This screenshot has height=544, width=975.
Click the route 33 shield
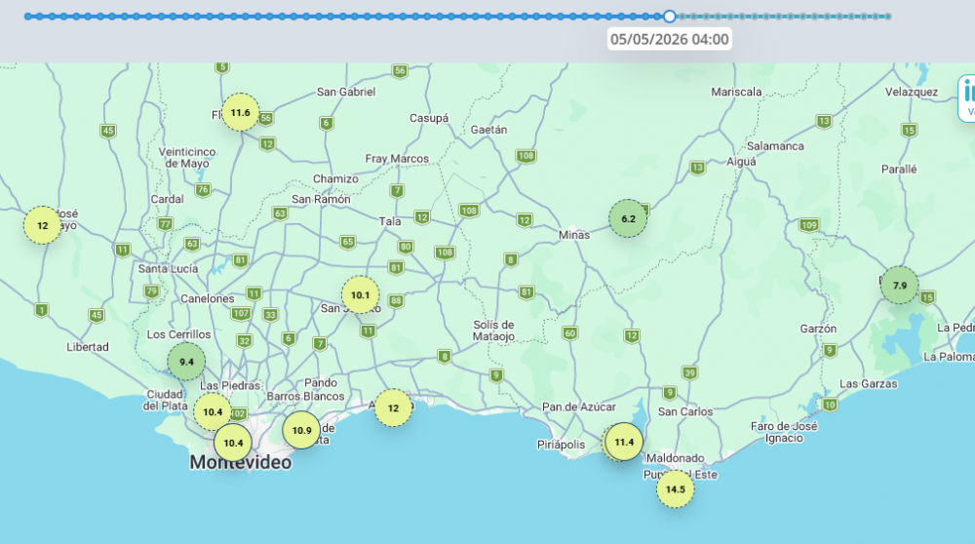tap(270, 315)
